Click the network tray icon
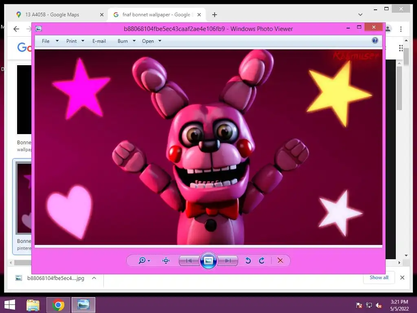 [x=369, y=305]
